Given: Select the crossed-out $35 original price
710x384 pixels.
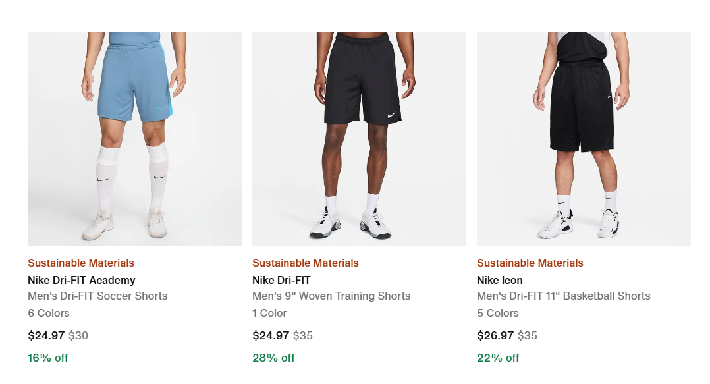Looking at the screenshot, I should point(303,335).
